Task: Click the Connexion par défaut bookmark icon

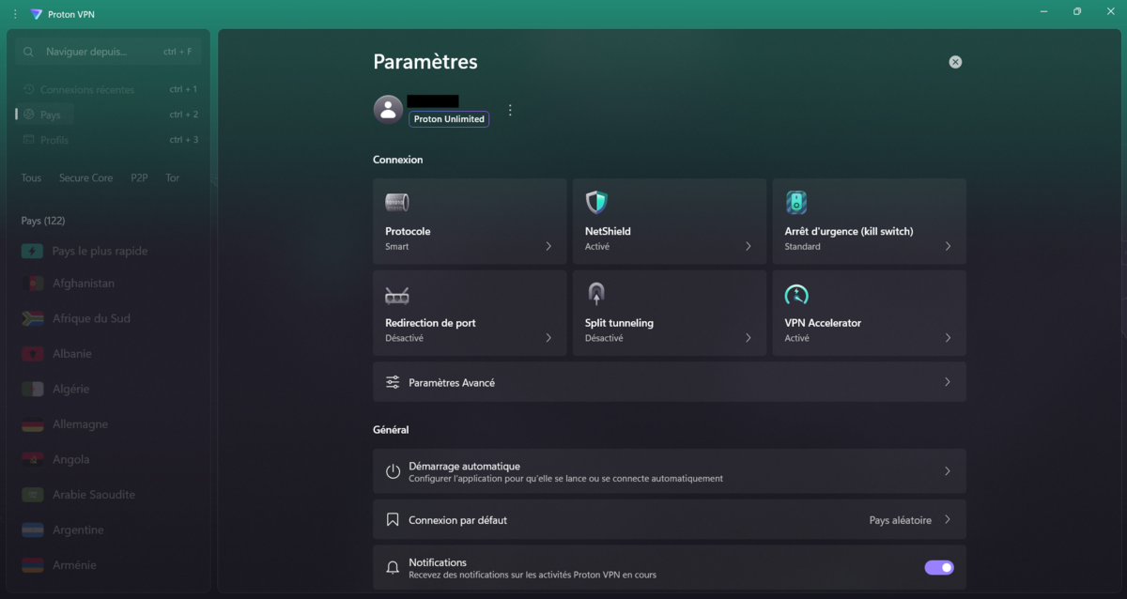Action: 393,519
